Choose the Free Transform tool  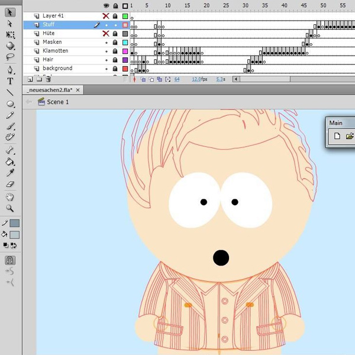(x=10, y=35)
